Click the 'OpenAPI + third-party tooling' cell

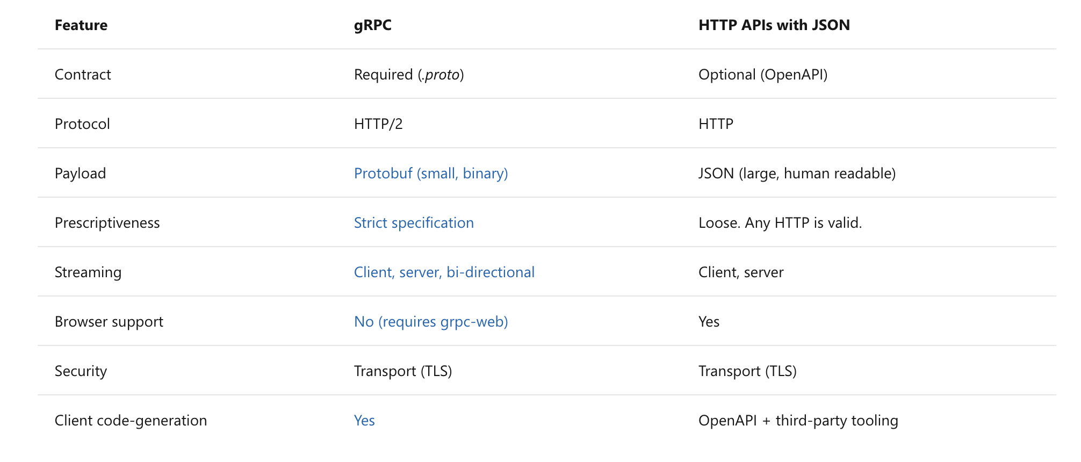click(798, 421)
